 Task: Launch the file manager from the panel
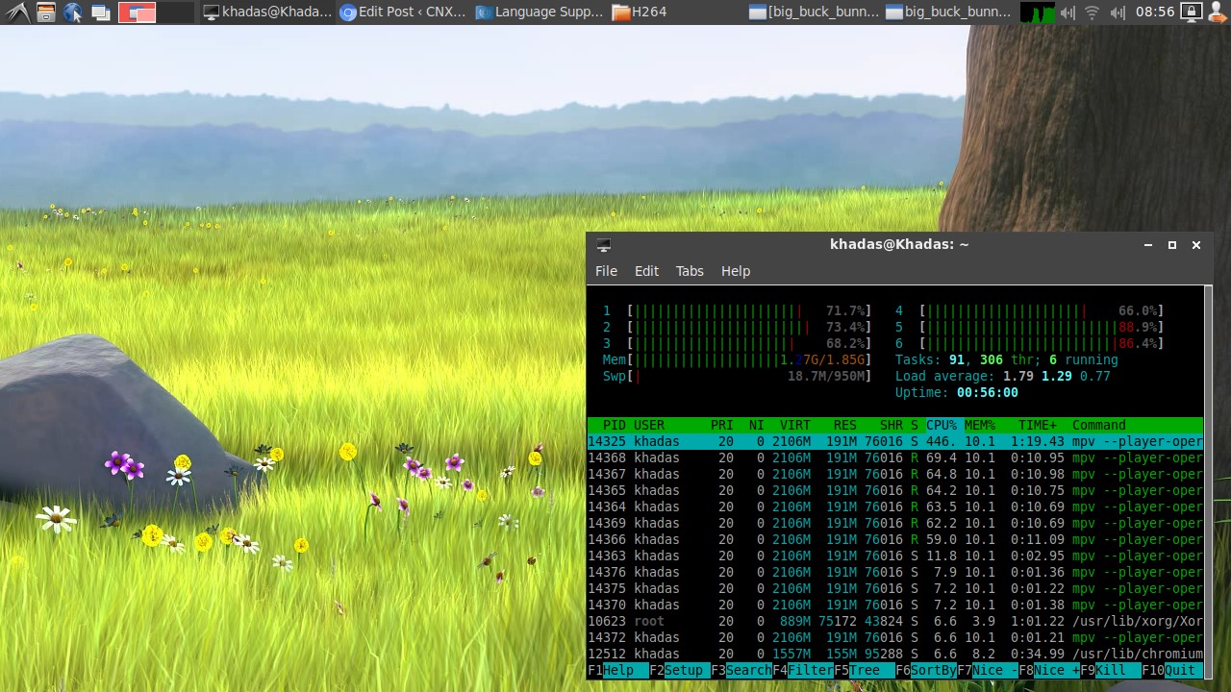point(45,12)
